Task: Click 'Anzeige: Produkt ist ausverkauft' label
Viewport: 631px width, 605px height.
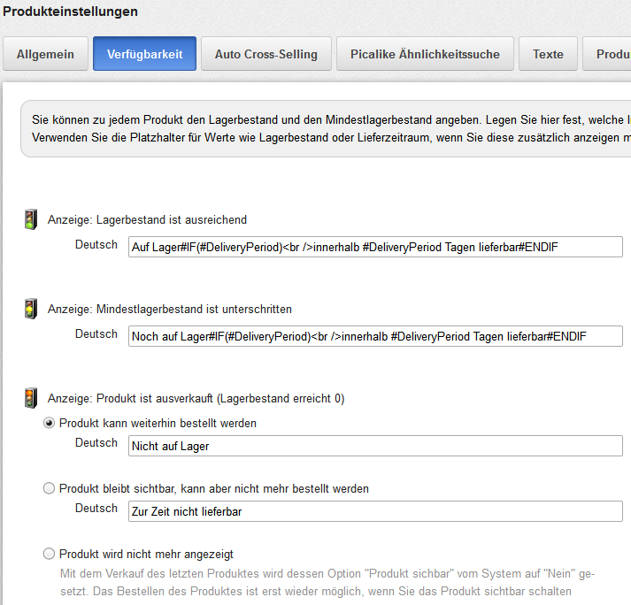Action: [196, 399]
